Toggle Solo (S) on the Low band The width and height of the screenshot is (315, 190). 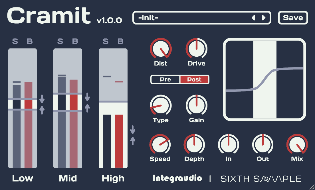point(15,41)
